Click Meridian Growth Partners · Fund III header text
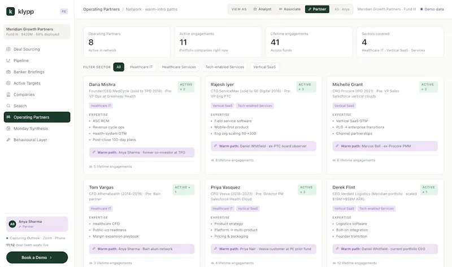 [x=386, y=9]
